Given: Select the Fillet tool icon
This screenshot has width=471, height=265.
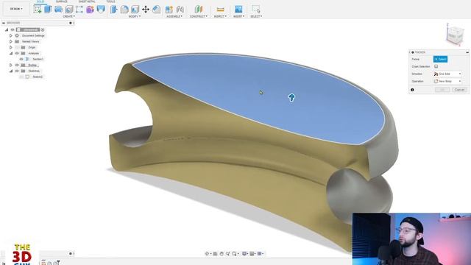Looking at the screenshot, I should 124,10.
